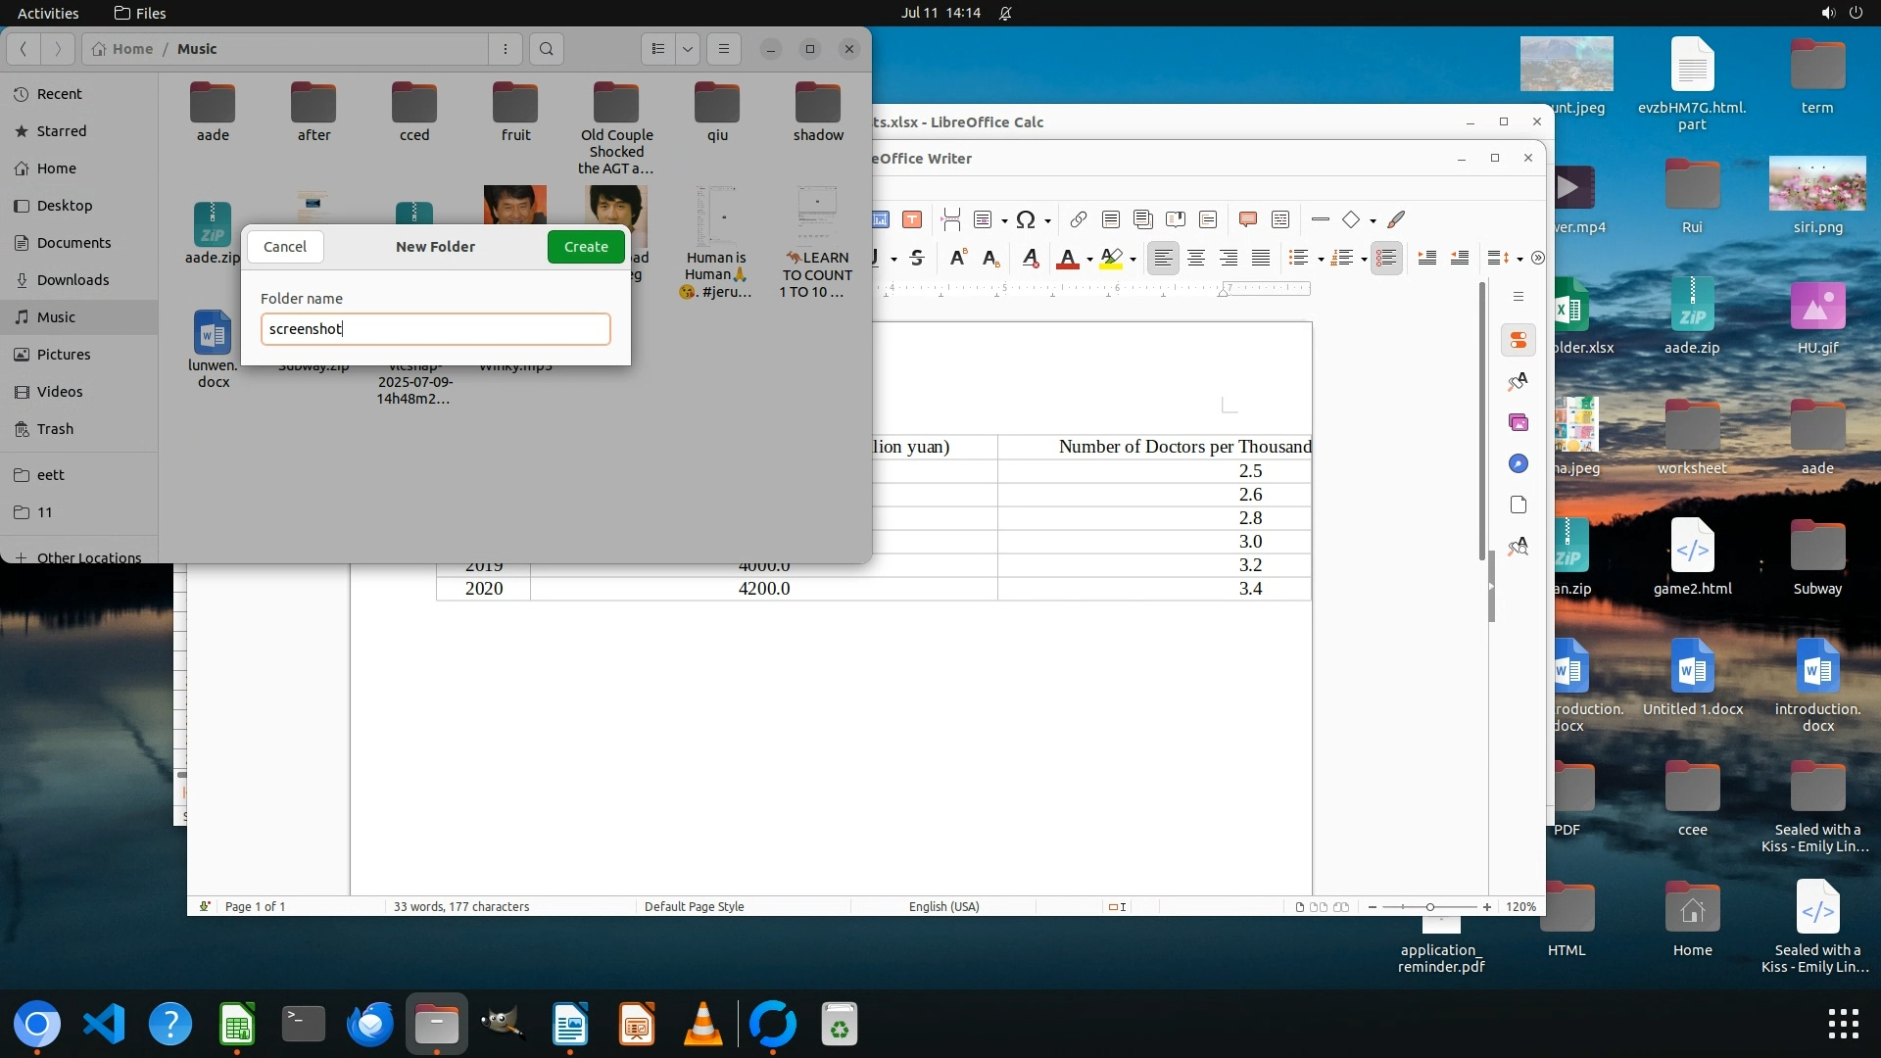Viewport: 1881px width, 1058px height.
Task: Click the Folder name text field
Action: pos(435,329)
